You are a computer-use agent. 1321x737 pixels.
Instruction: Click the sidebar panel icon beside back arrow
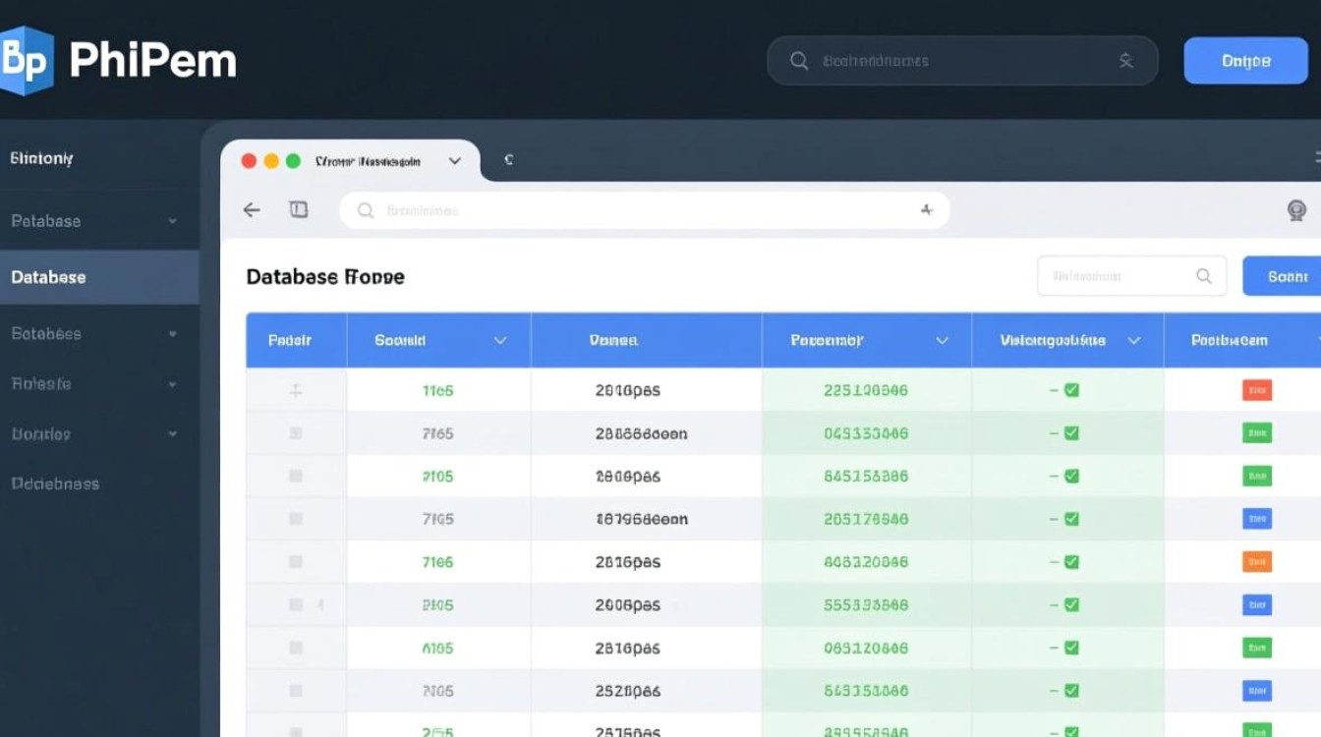[299, 209]
